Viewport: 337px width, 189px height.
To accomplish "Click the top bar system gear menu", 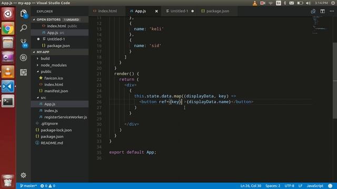I will coord(333,3).
